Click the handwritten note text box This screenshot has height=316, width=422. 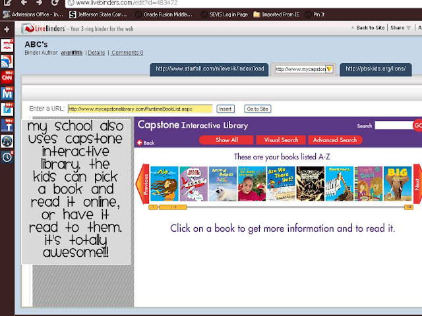pyautogui.click(x=76, y=192)
